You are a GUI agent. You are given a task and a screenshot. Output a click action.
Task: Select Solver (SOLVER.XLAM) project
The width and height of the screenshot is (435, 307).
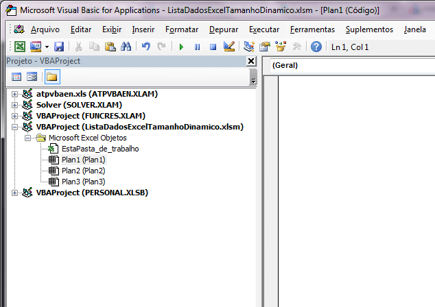click(79, 105)
